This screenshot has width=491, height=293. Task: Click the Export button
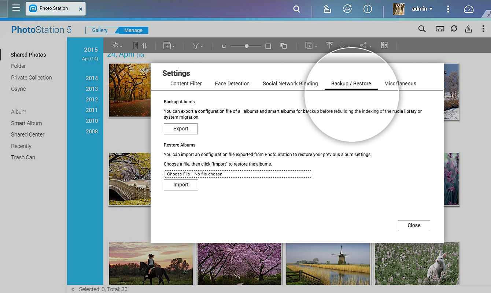click(x=181, y=129)
